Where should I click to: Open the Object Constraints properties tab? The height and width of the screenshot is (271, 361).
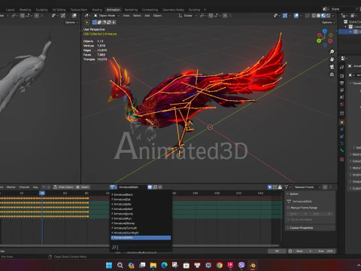tap(341, 136)
